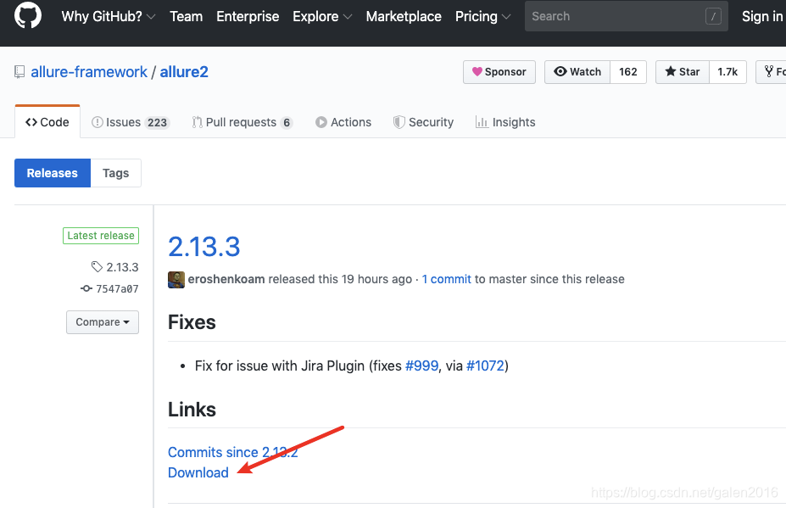Click the Fork button
Image resolution: width=786 pixels, height=508 pixels.
point(772,72)
